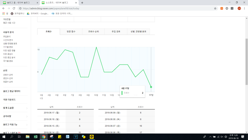Close the 블로그 홈 tab
The width and height of the screenshot is (248, 140).
point(37,3)
